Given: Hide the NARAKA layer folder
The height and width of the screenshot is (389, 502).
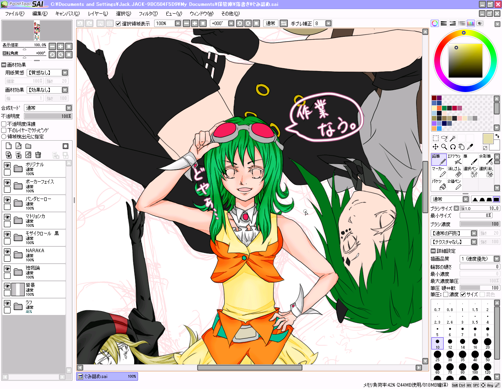Looking at the screenshot, I should pyautogui.click(x=7, y=251).
